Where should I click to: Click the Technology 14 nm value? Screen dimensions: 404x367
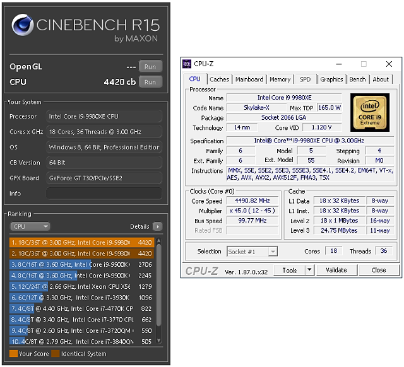(242, 127)
